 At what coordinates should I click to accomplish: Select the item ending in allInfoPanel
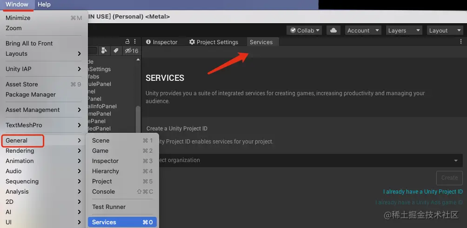pyautogui.click(x=102, y=106)
